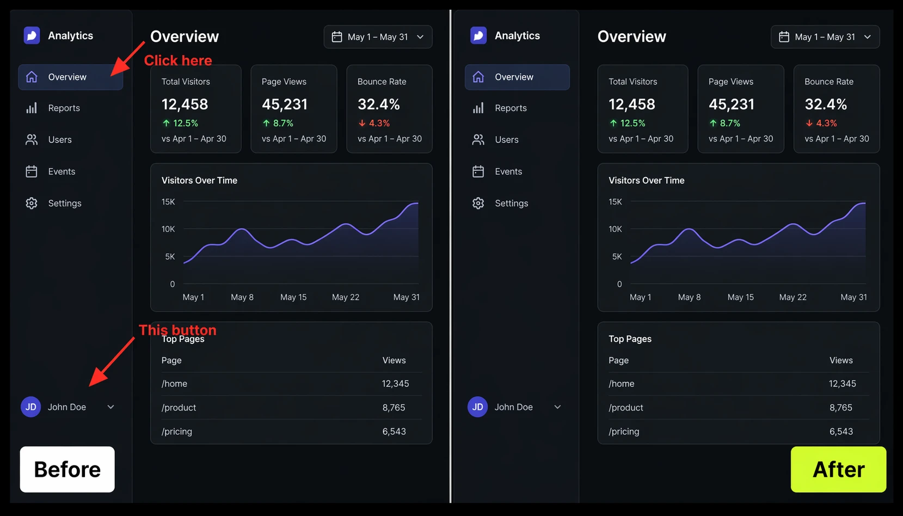Image resolution: width=903 pixels, height=516 pixels.
Task: Click the JD avatar in Before panel
Action: (x=31, y=407)
